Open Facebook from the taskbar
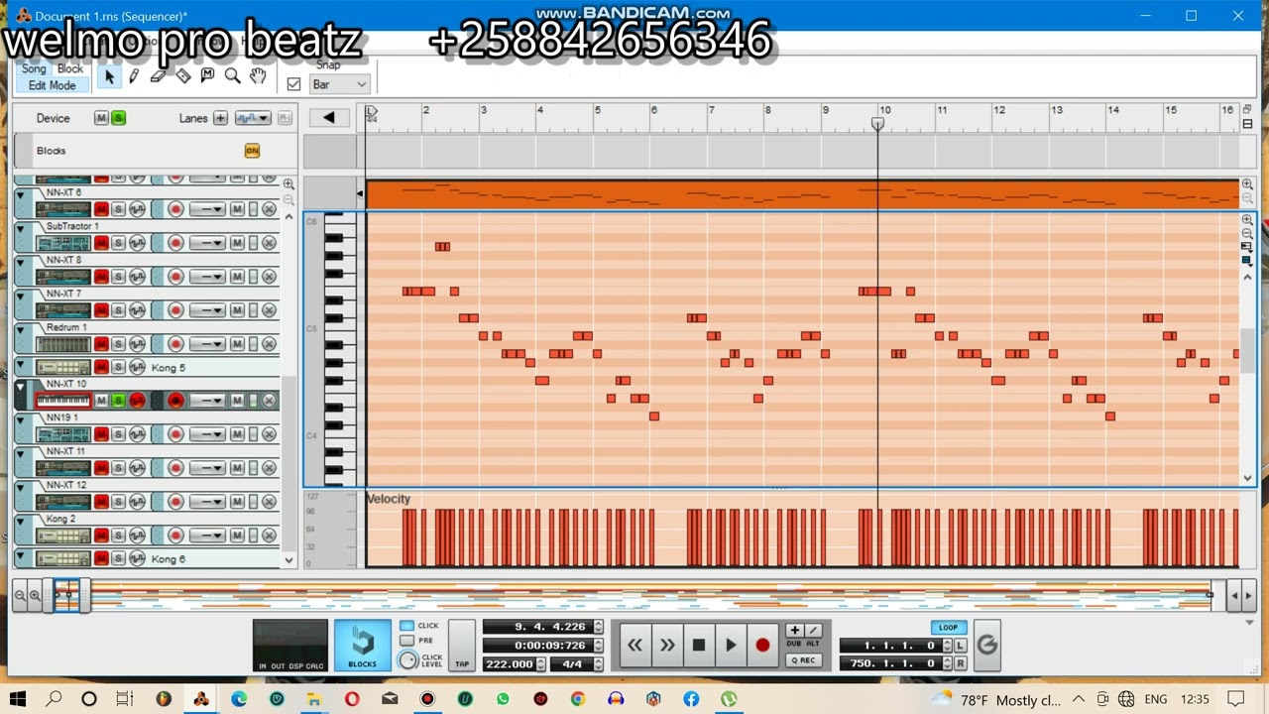1269x714 pixels. coord(691,699)
